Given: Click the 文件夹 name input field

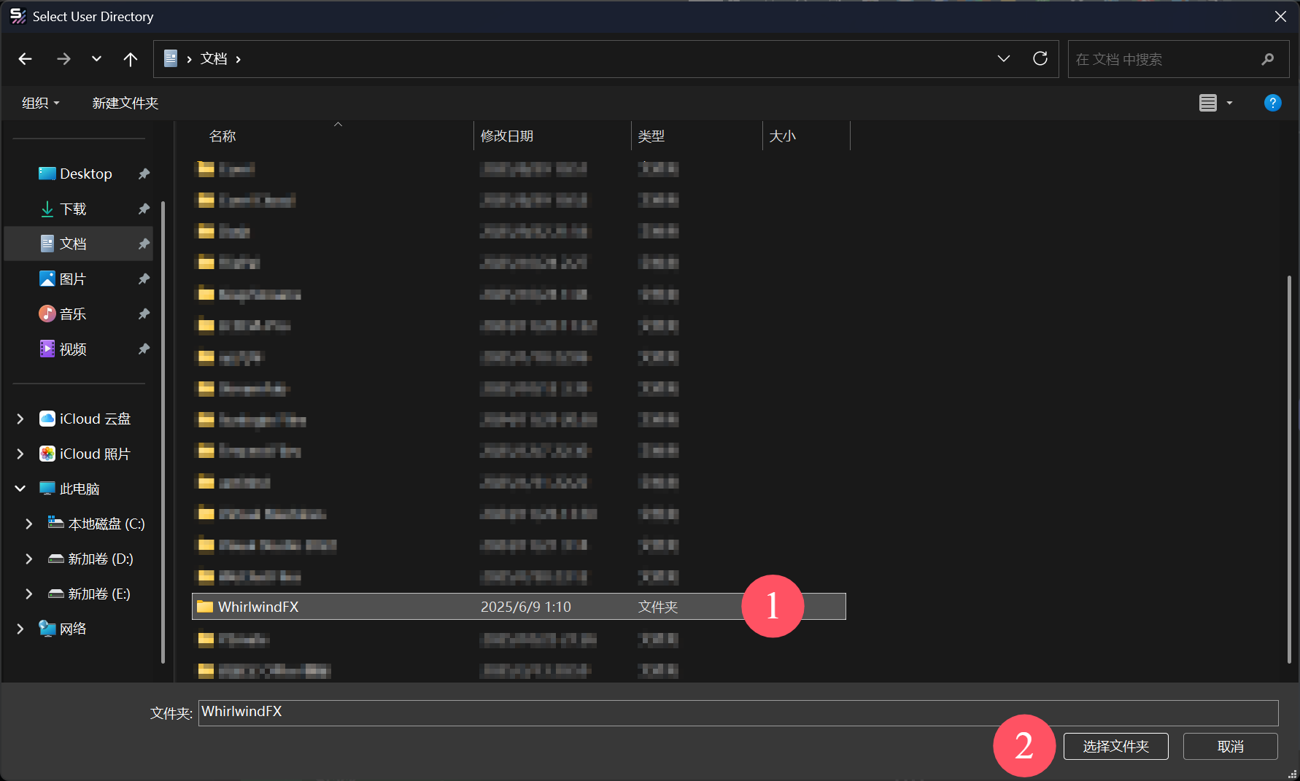Looking at the screenshot, I should (x=737, y=712).
